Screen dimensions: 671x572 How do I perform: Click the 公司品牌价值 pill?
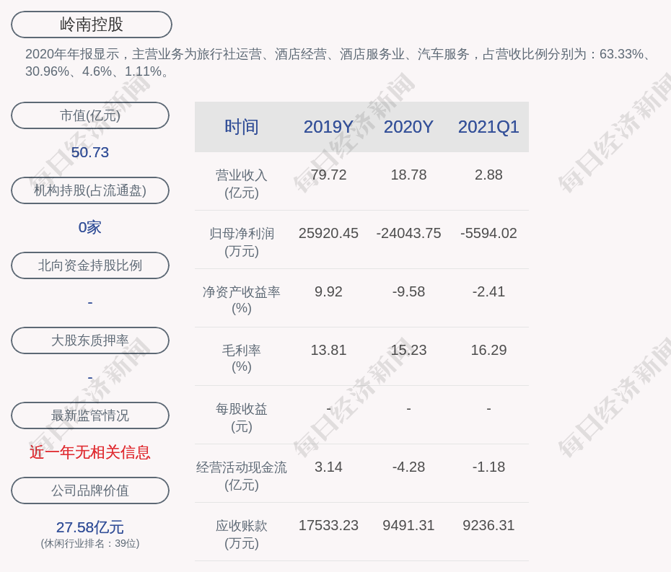click(x=90, y=490)
